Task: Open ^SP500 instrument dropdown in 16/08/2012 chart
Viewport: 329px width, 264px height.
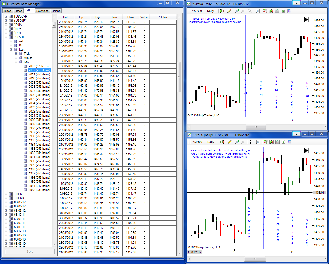Action: (x=198, y=11)
